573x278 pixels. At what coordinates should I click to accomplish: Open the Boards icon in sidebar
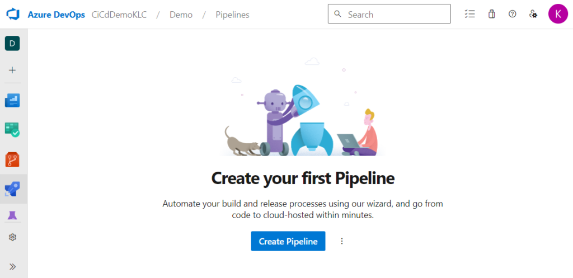(12, 101)
